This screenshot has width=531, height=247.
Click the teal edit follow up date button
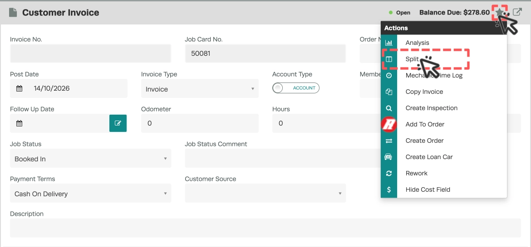coord(118,123)
